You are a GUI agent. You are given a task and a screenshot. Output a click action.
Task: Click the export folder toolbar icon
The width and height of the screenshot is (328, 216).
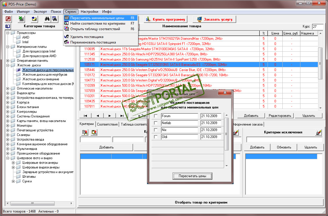(x=34, y=19)
